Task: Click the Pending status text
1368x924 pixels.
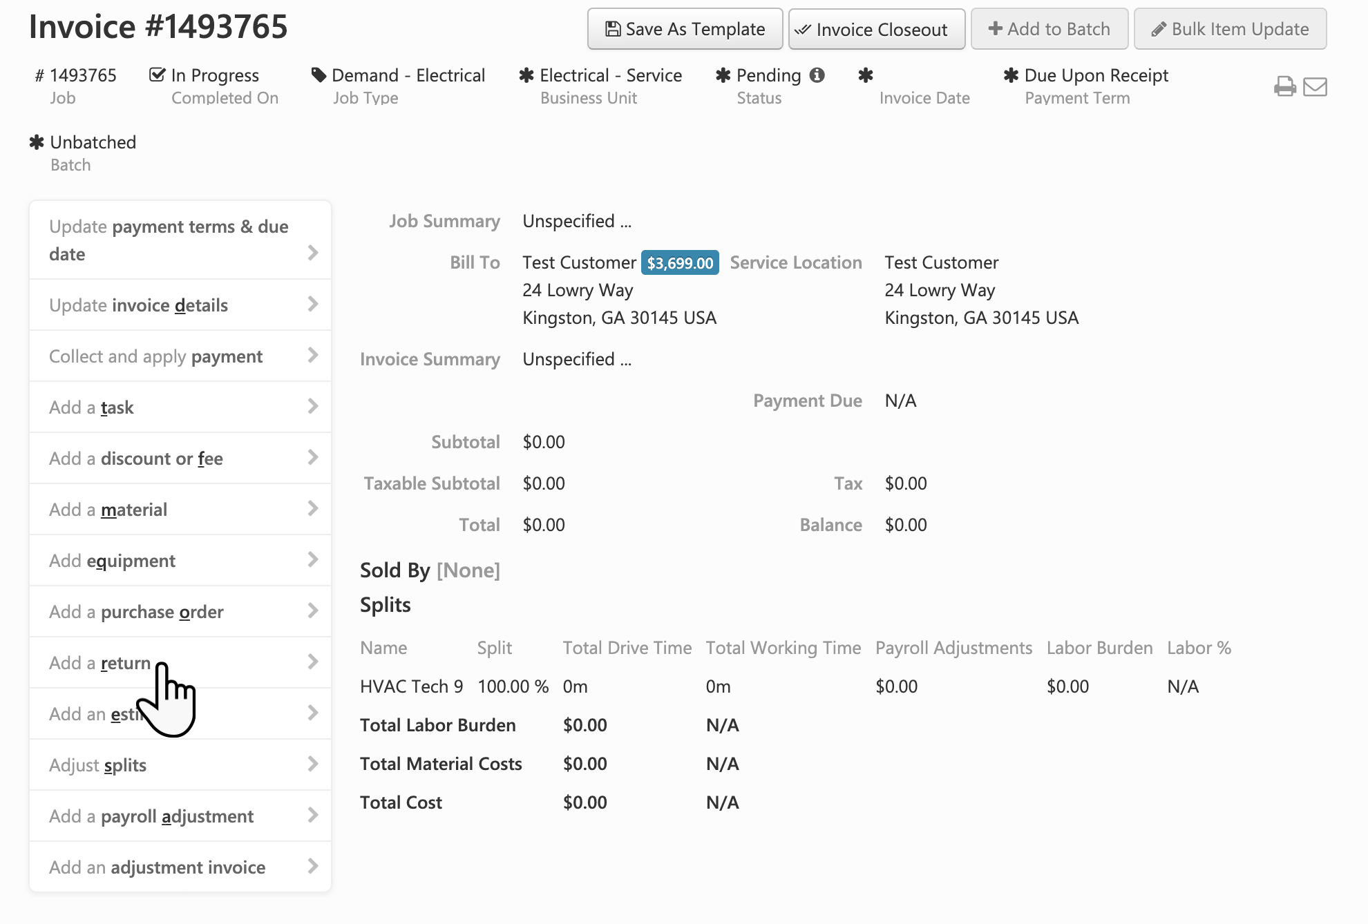Action: pyautogui.click(x=768, y=75)
